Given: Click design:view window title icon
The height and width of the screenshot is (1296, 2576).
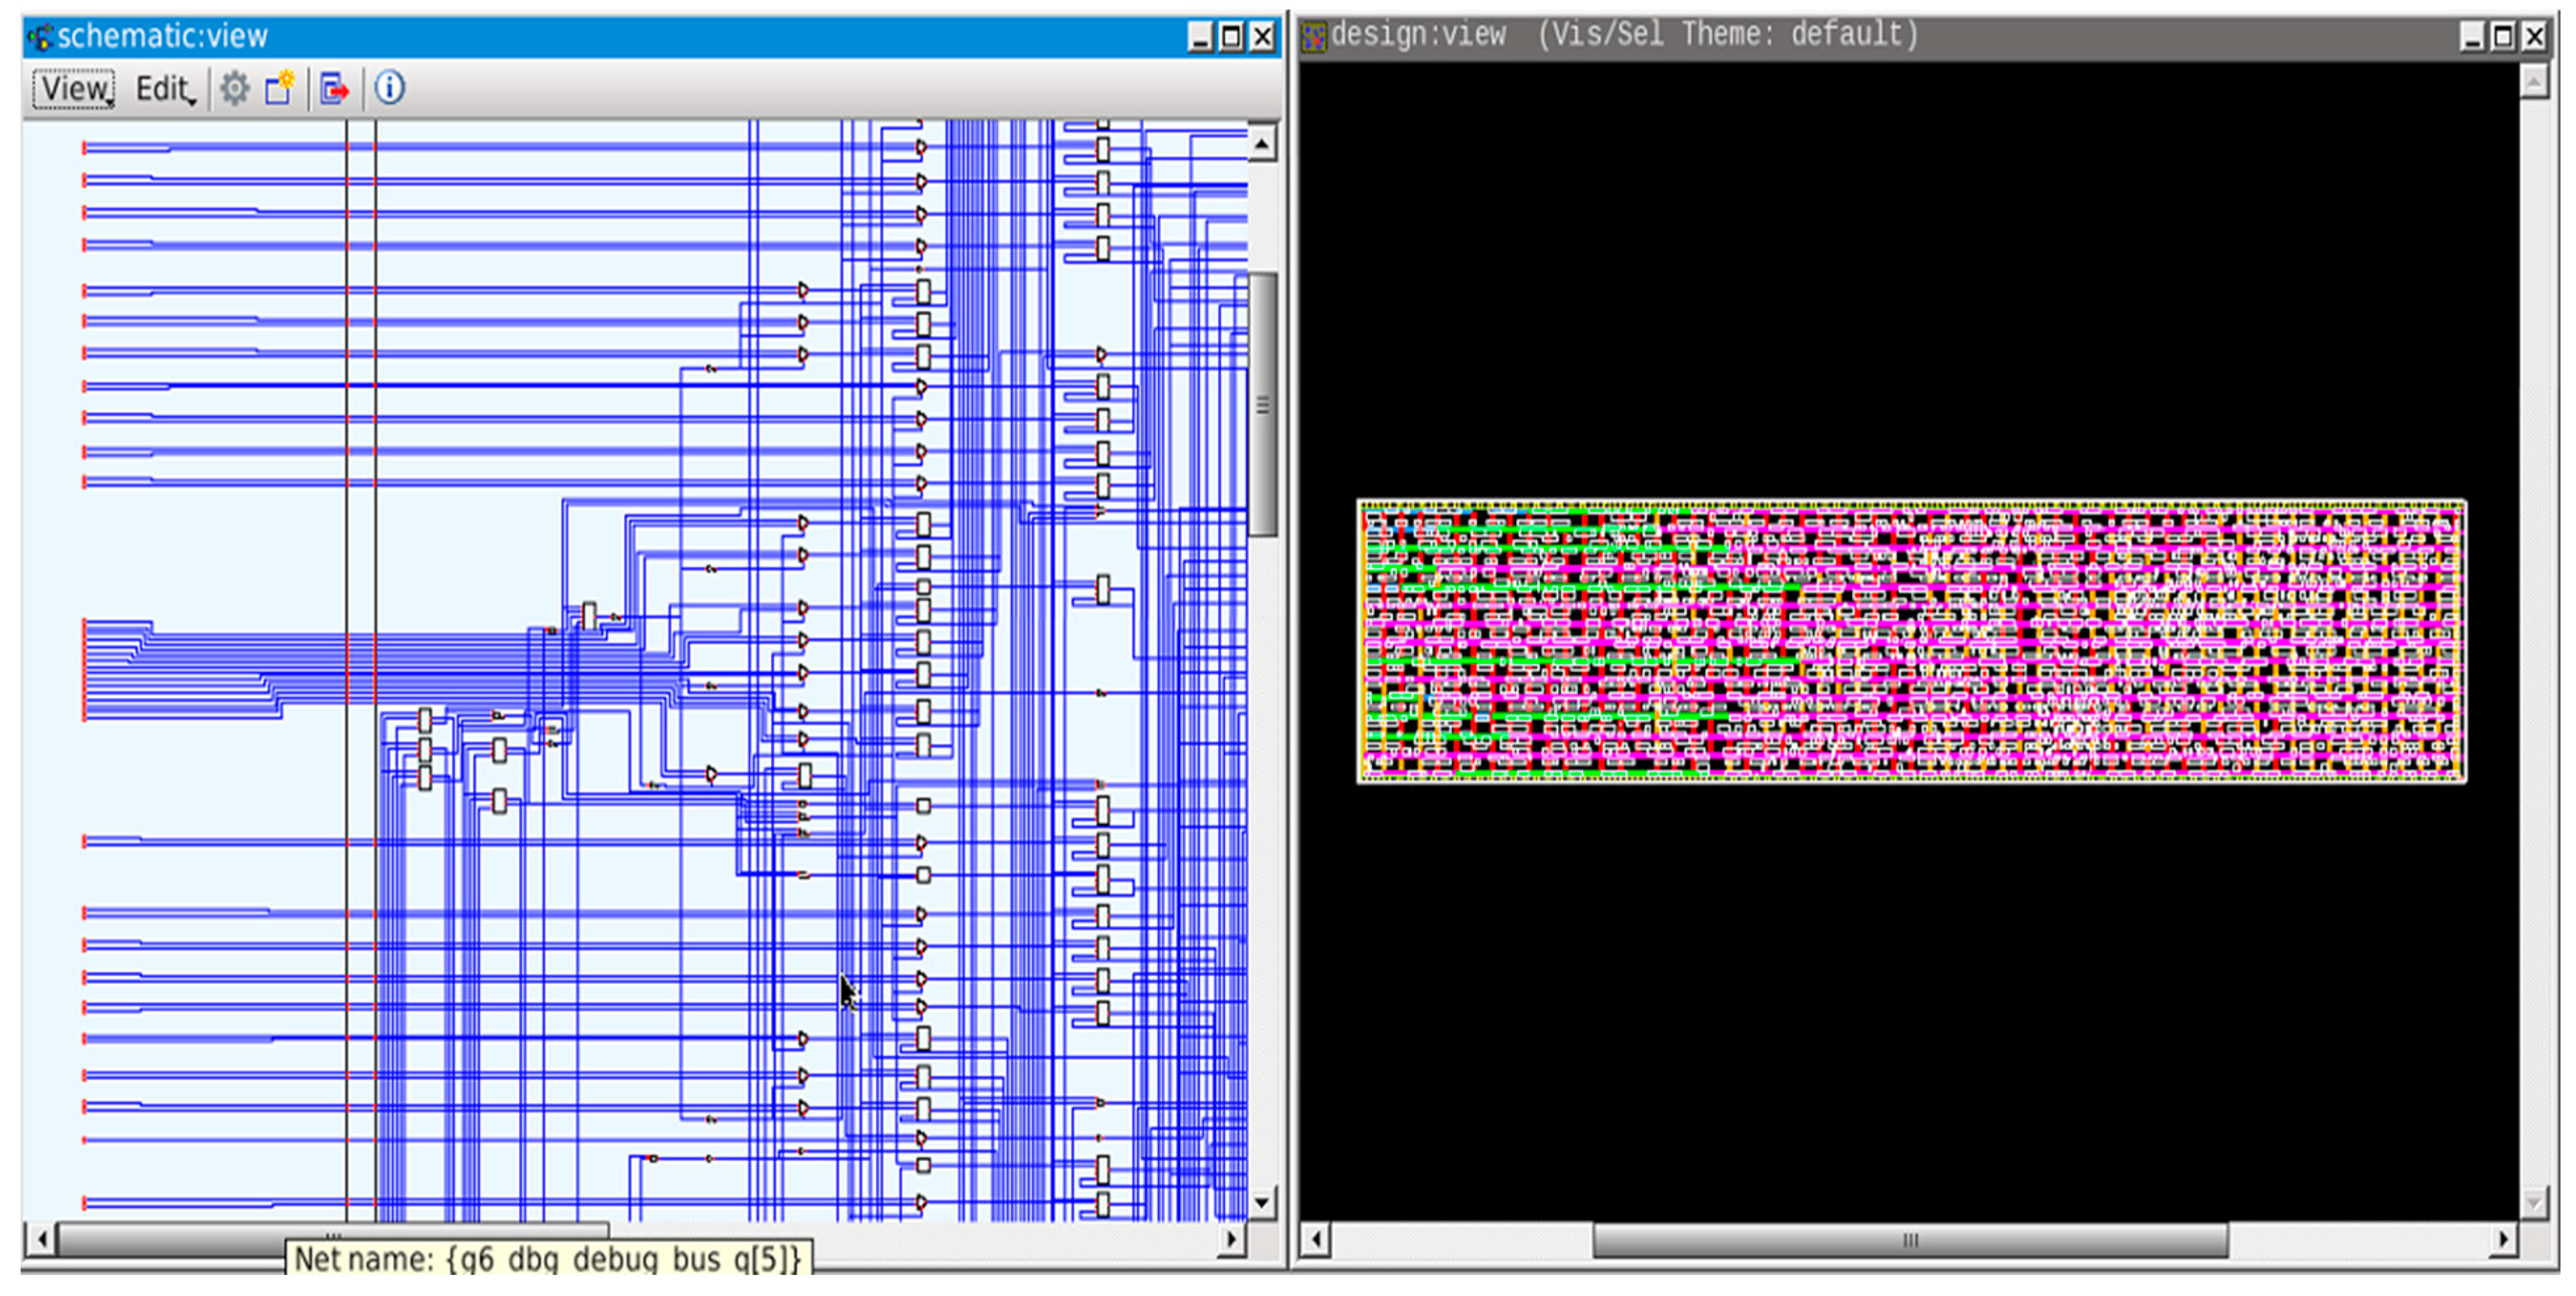Looking at the screenshot, I should click(1314, 37).
